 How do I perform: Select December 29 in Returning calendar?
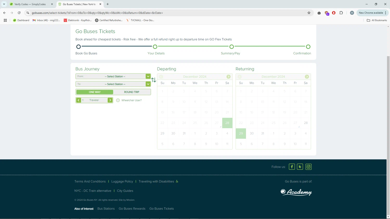tap(241, 133)
